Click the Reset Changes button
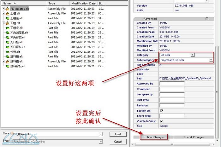This screenshot has height=147, width=221. 194,137
